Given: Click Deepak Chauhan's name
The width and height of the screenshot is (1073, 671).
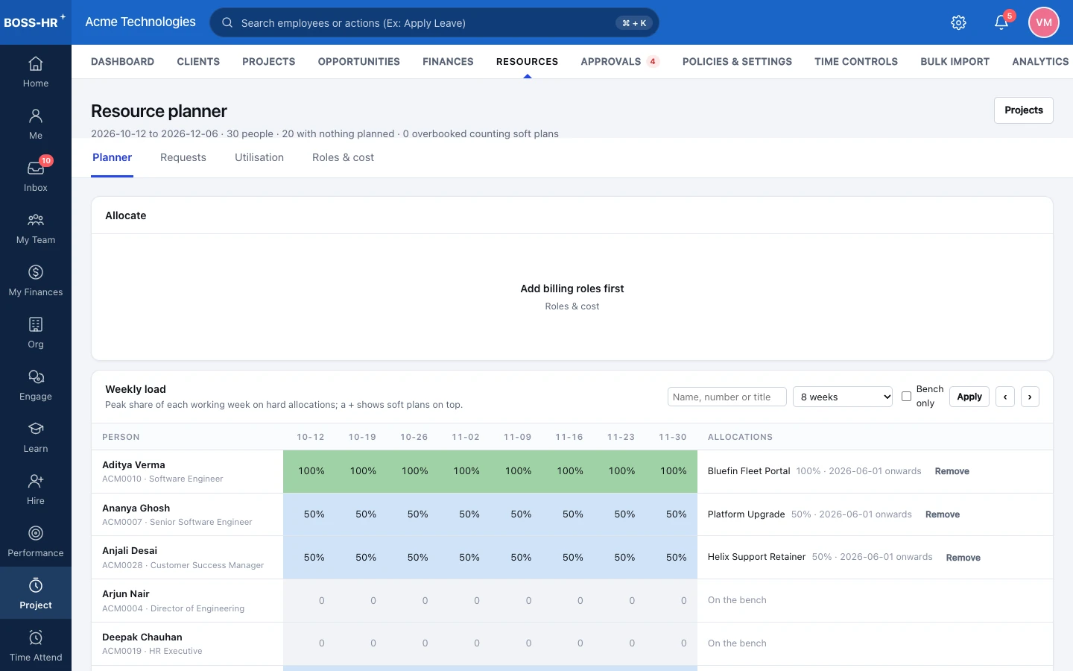Looking at the screenshot, I should [x=142, y=637].
